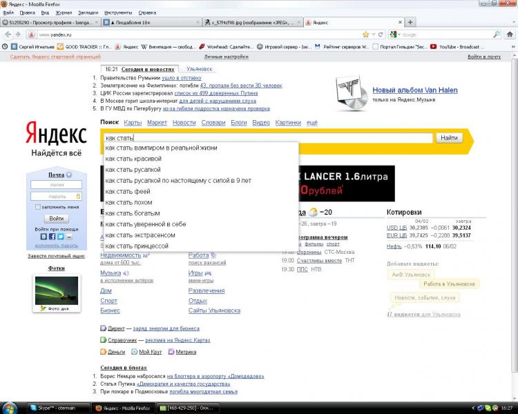Screen dimensions: 518x414
Task: Click the LANCER 1.6 литра banner
Action: (x=346, y=184)
